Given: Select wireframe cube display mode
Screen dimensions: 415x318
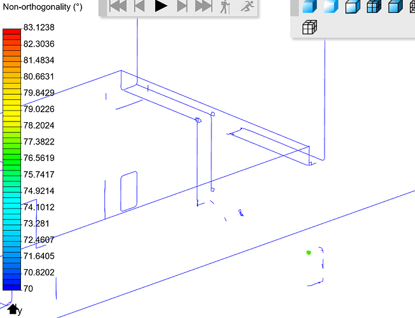Looking at the screenshot, I should [309, 27].
